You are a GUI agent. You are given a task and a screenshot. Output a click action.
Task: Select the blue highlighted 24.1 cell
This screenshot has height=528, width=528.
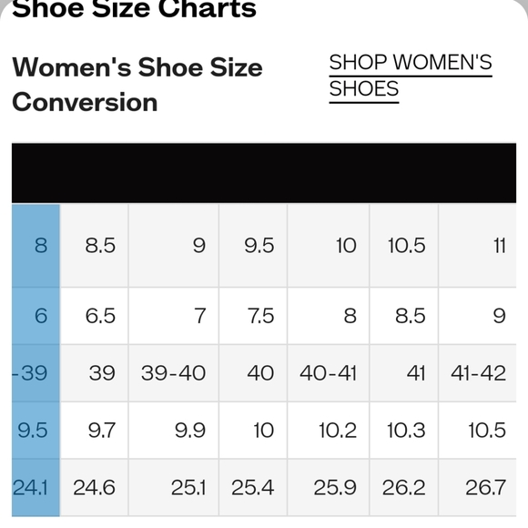[36, 487]
